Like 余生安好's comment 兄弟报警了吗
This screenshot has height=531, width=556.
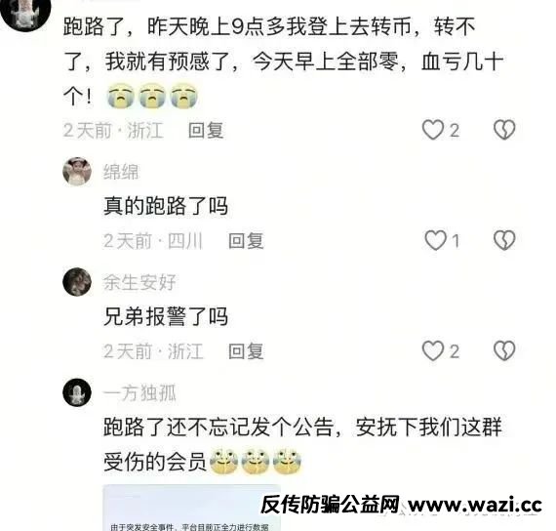(433, 351)
